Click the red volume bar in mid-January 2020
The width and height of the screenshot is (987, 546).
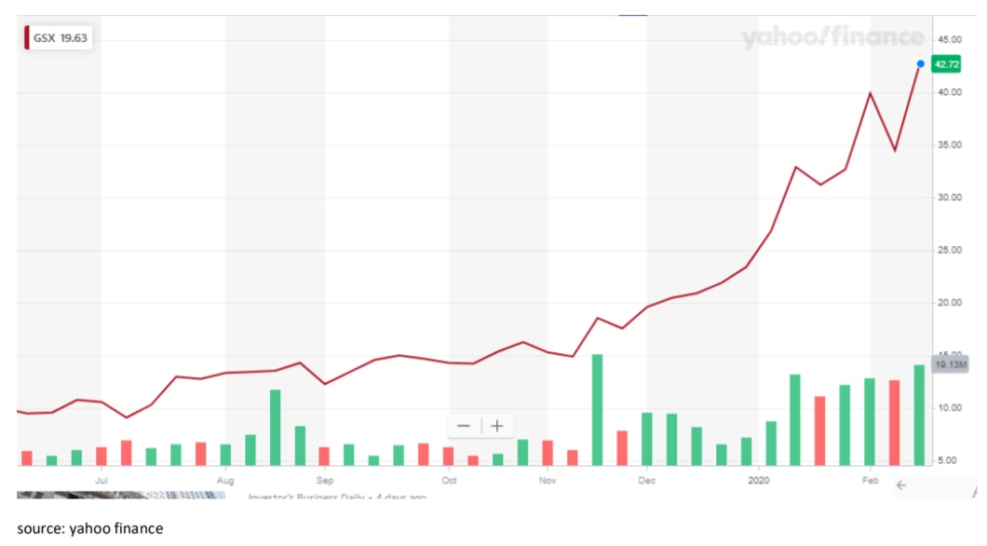(x=819, y=430)
